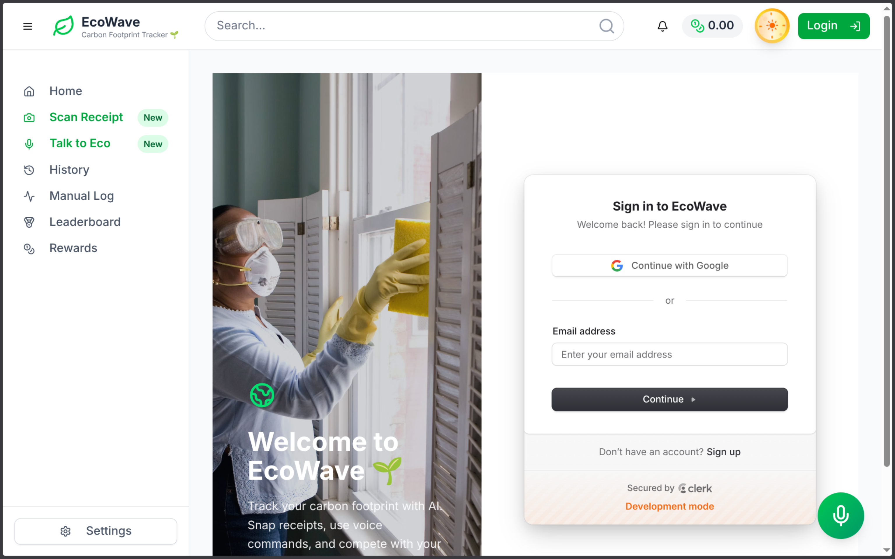Choose Continue with Google
Screen dimensions: 895x559
(670, 266)
